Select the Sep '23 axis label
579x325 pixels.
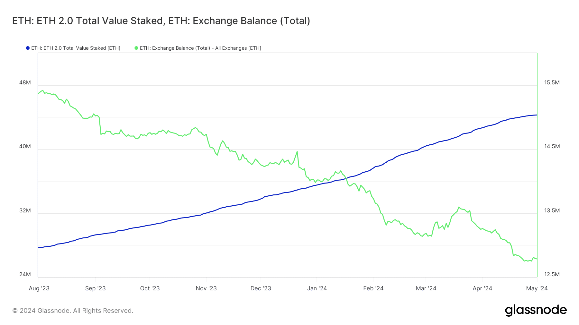click(95, 288)
